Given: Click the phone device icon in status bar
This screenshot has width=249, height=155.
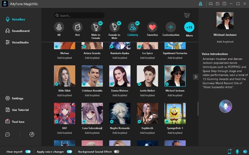Looking at the screenshot, I should pos(230,151).
